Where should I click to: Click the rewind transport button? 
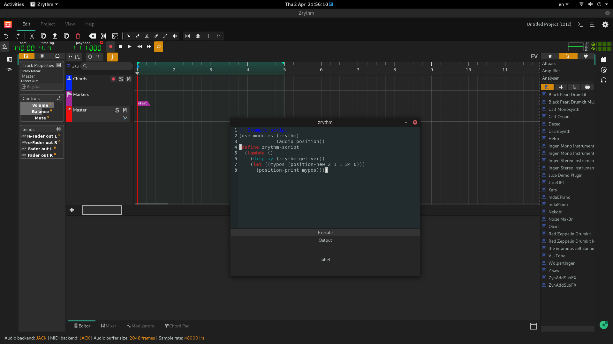[x=140, y=47]
